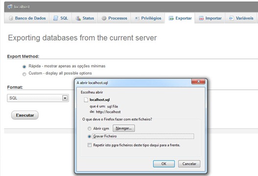258x176 pixels.
Task: Click Cancelar in the download dialog
Action: [x=189, y=164]
